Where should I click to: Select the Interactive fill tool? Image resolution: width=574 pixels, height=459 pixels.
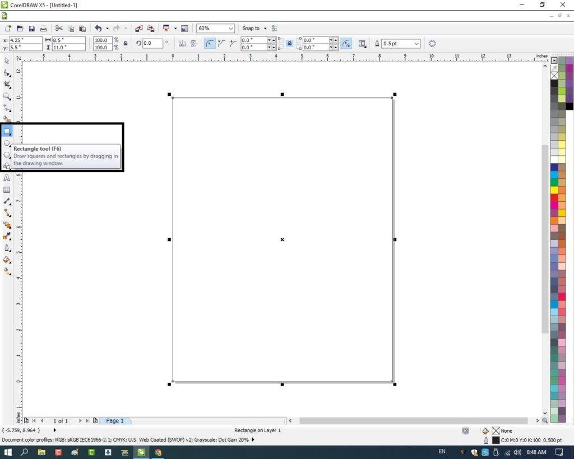[7, 272]
